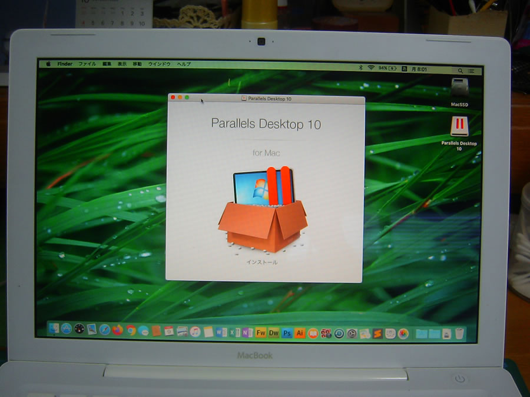530x397 pixels.
Task: Open Photos from the Dock
Action: (x=403, y=334)
